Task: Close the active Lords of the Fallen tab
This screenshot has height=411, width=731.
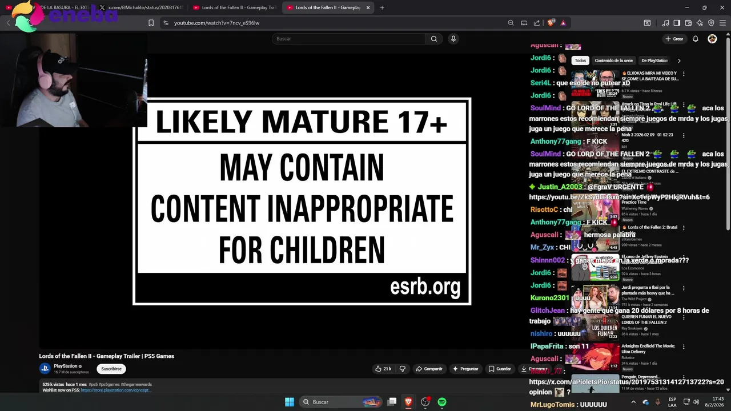Action: pyautogui.click(x=368, y=7)
